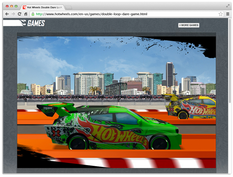233x177 pixels.
Task: Close the Hot Wheels Double Dare tab
Action: 61,7
